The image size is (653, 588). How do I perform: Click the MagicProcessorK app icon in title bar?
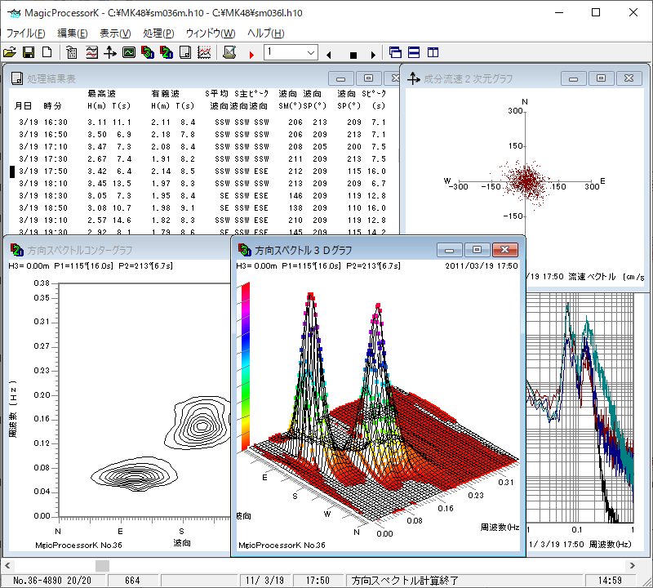tap(14, 13)
